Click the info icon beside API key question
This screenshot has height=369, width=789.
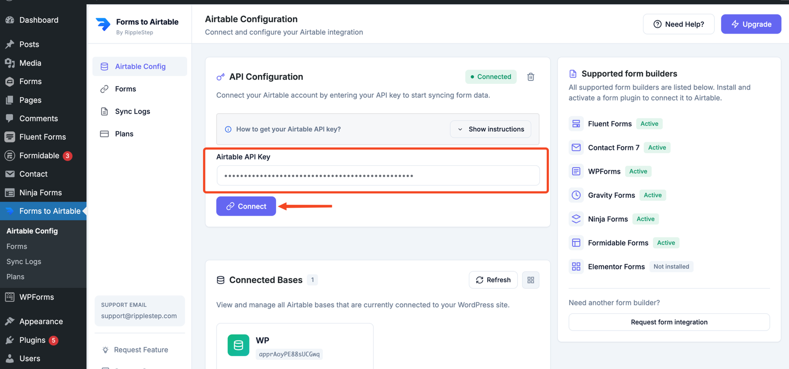coord(228,129)
